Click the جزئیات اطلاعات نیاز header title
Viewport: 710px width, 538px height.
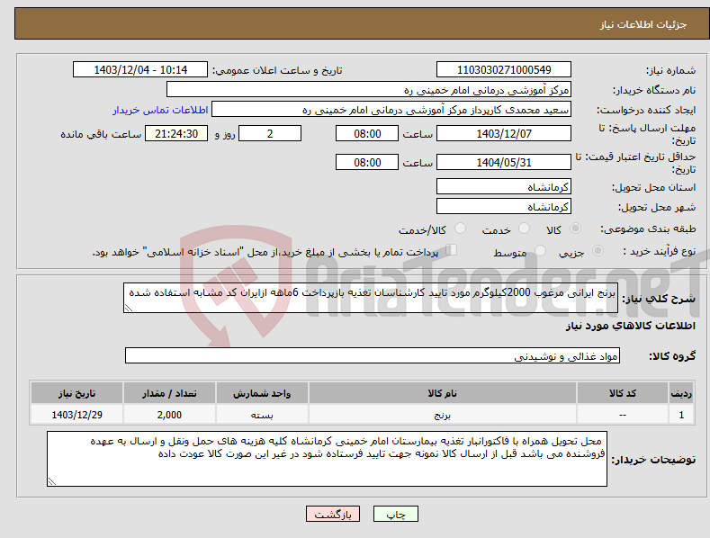tap(643, 24)
